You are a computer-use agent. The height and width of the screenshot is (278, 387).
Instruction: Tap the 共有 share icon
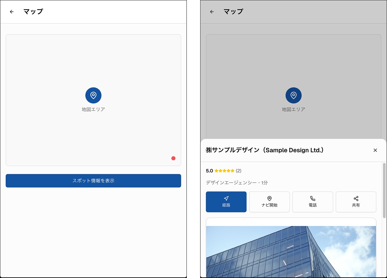pyautogui.click(x=356, y=199)
